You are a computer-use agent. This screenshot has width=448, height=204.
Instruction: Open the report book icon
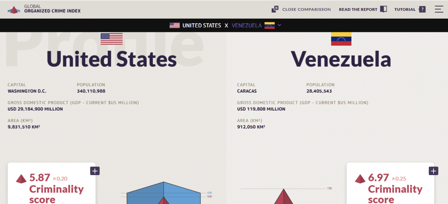tap(383, 9)
